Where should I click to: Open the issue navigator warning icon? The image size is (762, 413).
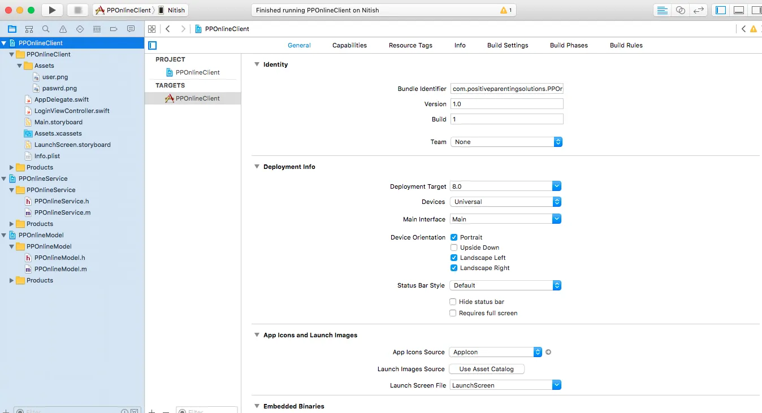coord(63,29)
